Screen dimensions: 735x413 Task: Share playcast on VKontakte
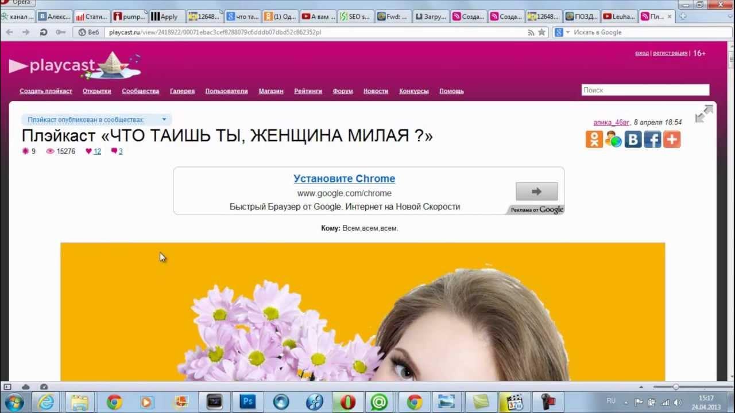point(633,139)
